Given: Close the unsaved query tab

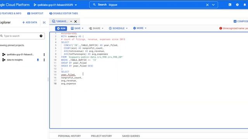Looking at the screenshot, I should click(x=76, y=22).
